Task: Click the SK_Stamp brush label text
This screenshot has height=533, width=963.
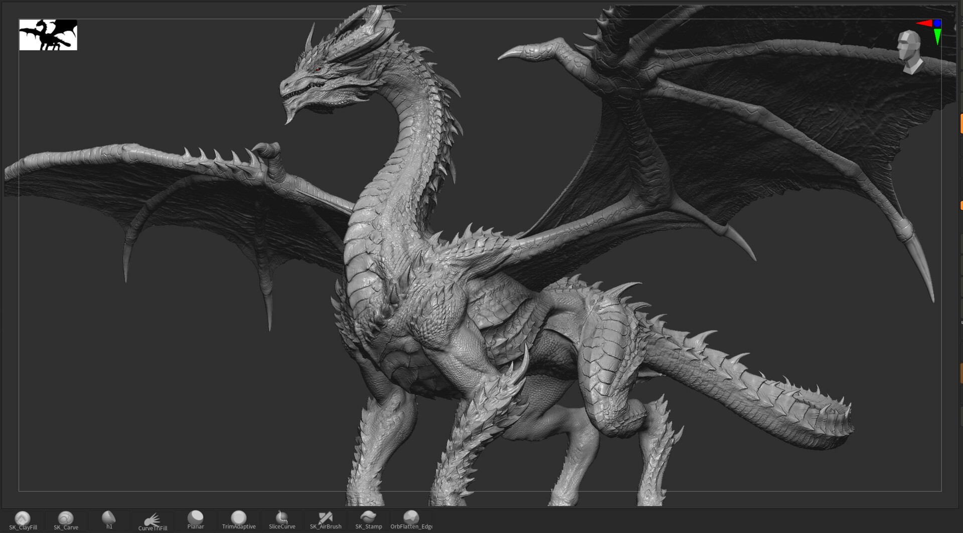Action: click(369, 527)
